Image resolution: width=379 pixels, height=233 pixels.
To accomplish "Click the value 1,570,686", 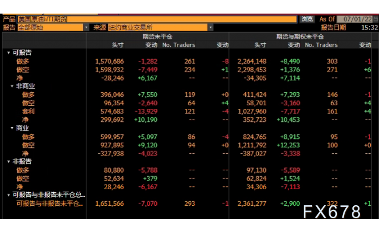I will (110, 62).
